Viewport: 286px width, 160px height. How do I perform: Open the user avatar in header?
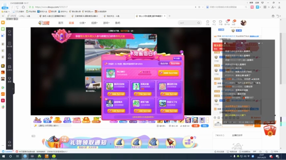point(243,23)
